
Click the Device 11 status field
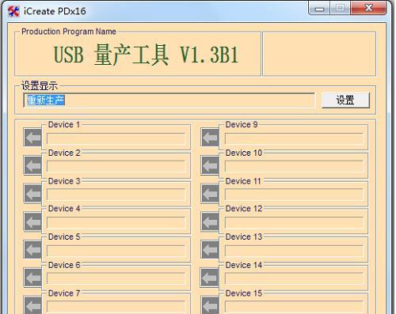click(x=294, y=195)
